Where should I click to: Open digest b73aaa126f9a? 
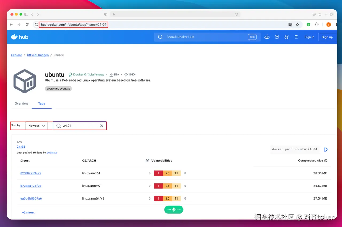coord(31,186)
